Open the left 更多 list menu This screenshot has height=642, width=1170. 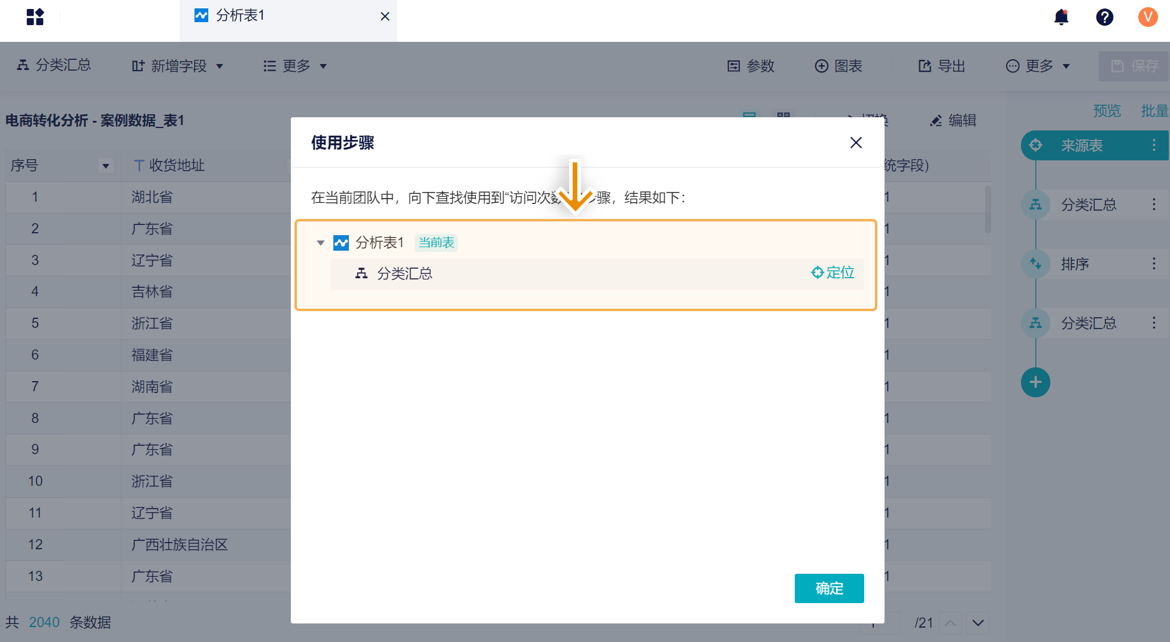(295, 66)
